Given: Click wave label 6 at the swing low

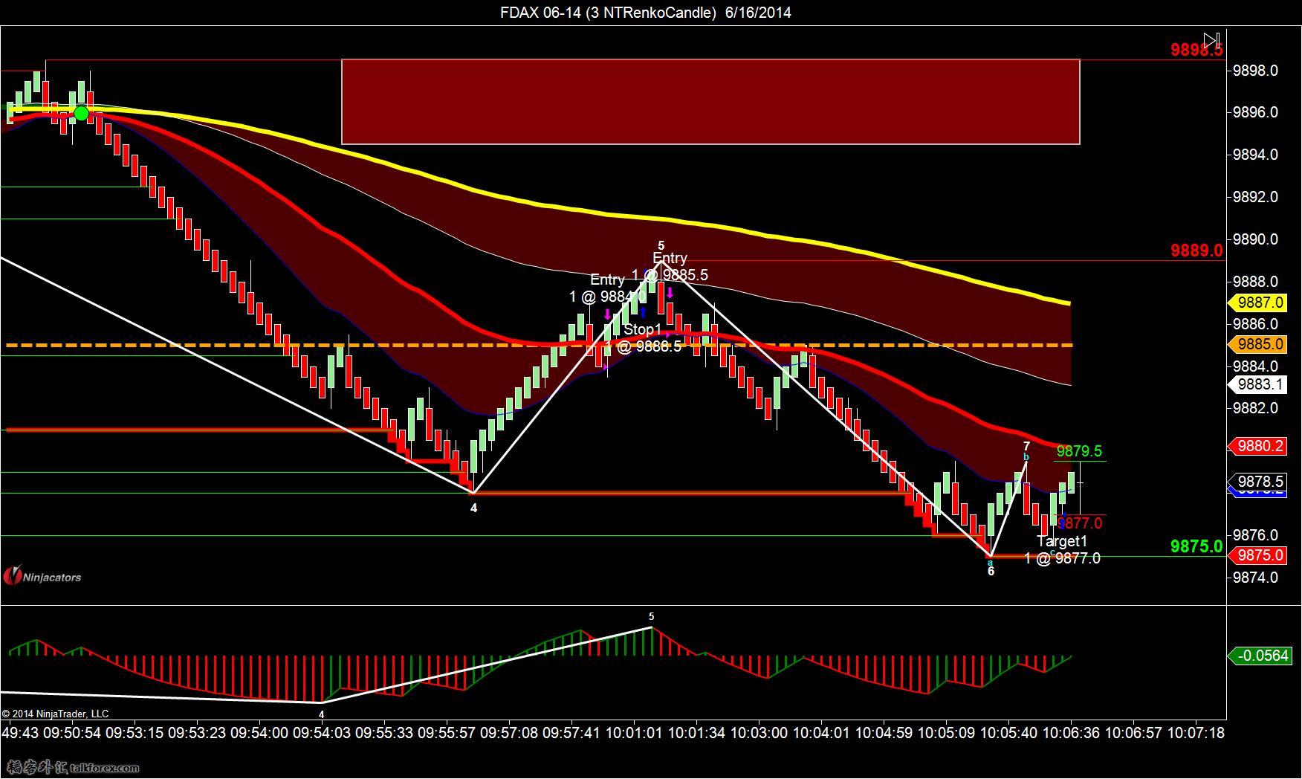Looking at the screenshot, I should pos(991,572).
